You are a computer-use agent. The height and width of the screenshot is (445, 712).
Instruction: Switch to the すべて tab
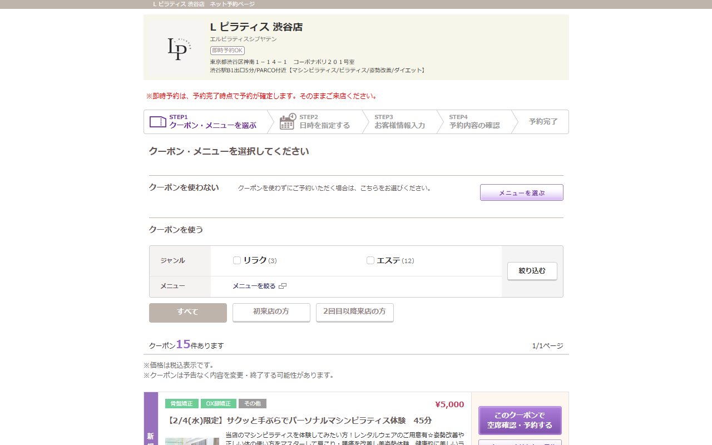(187, 313)
